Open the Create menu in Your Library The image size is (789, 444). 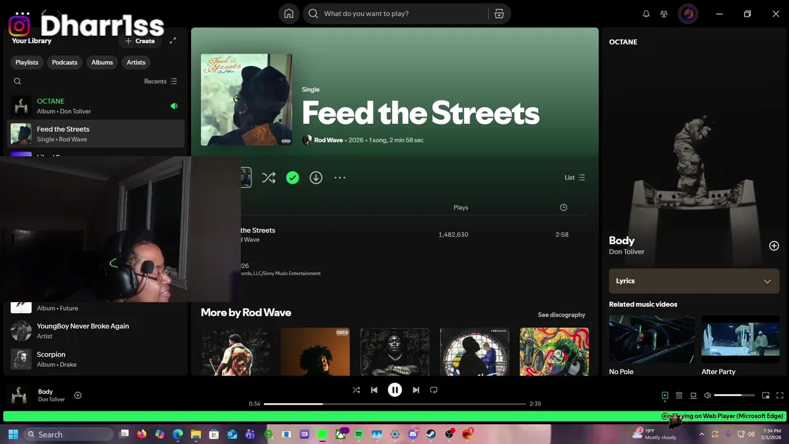[140, 41]
